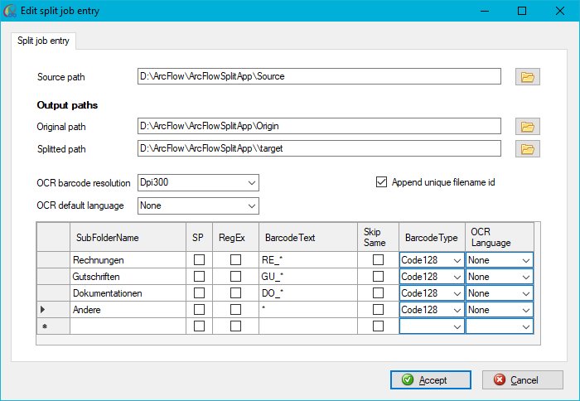Click the SubFolderName column header
Image resolution: width=580 pixels, height=401 pixels.
coord(128,237)
